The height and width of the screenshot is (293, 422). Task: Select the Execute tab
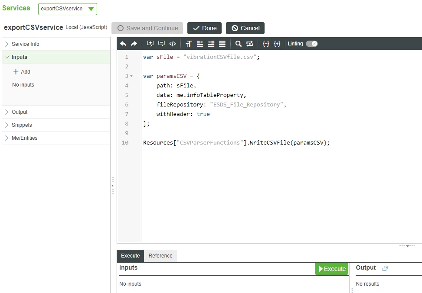[130, 256]
